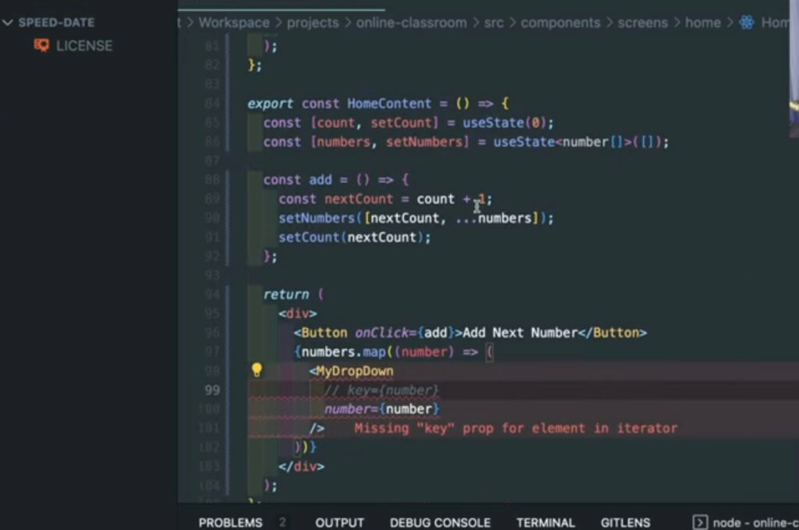This screenshot has width=799, height=530.
Task: Click home in the breadcrumb
Action: click(703, 23)
